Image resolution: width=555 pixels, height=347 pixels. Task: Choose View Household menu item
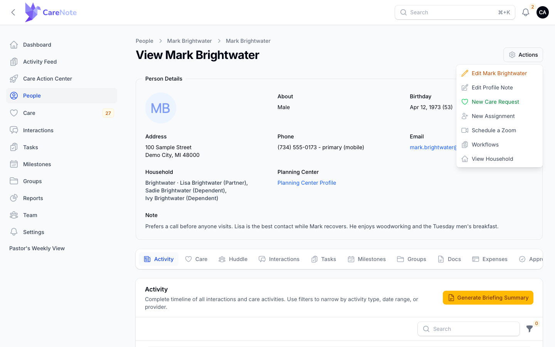(499, 159)
